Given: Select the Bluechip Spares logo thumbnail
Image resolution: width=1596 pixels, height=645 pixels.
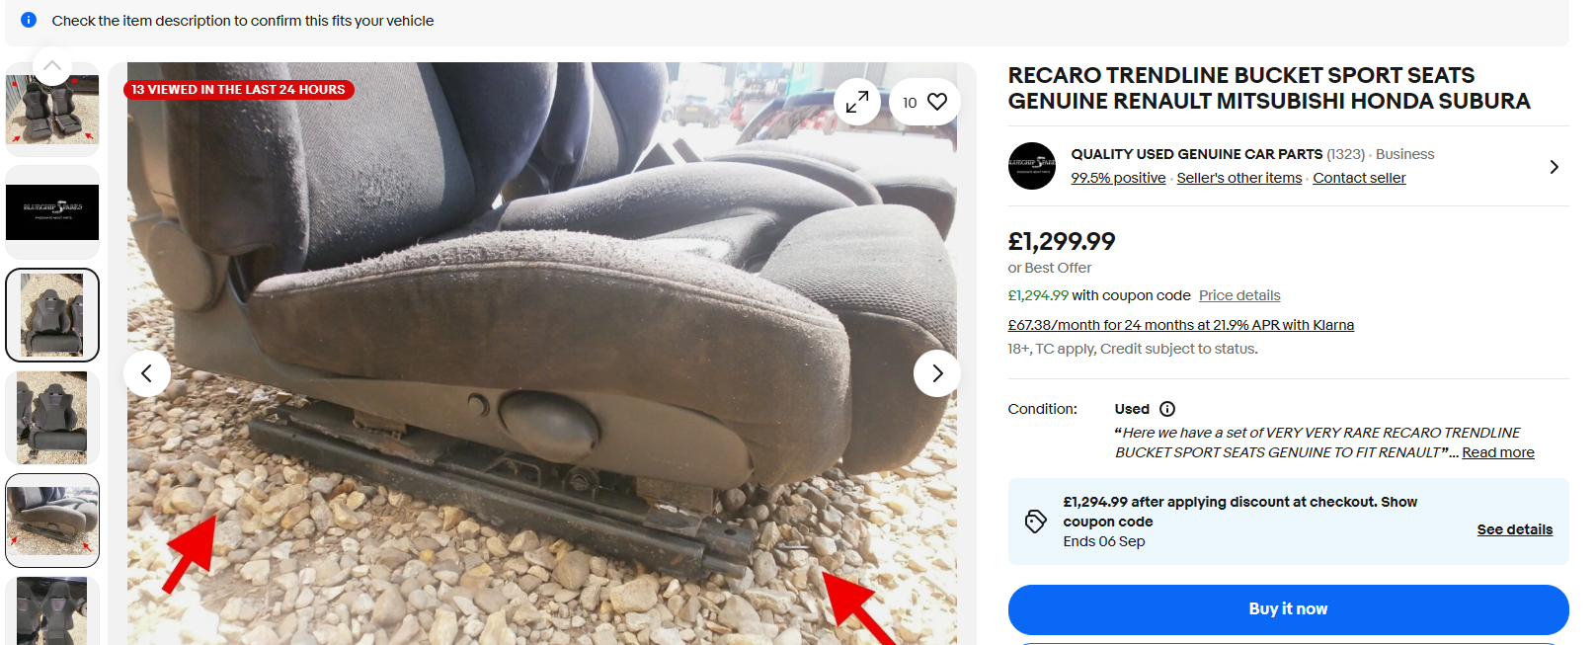Looking at the screenshot, I should click(x=52, y=211).
